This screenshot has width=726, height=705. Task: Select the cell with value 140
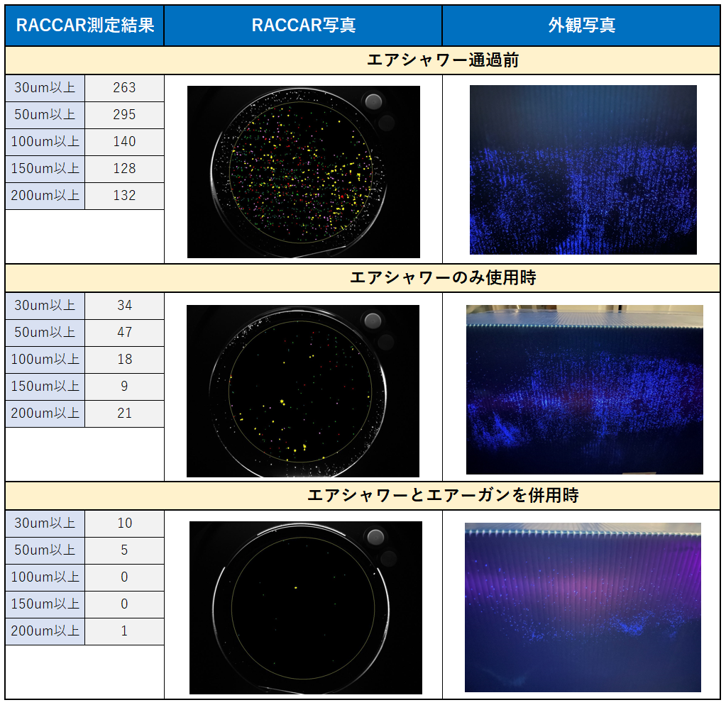[124, 142]
